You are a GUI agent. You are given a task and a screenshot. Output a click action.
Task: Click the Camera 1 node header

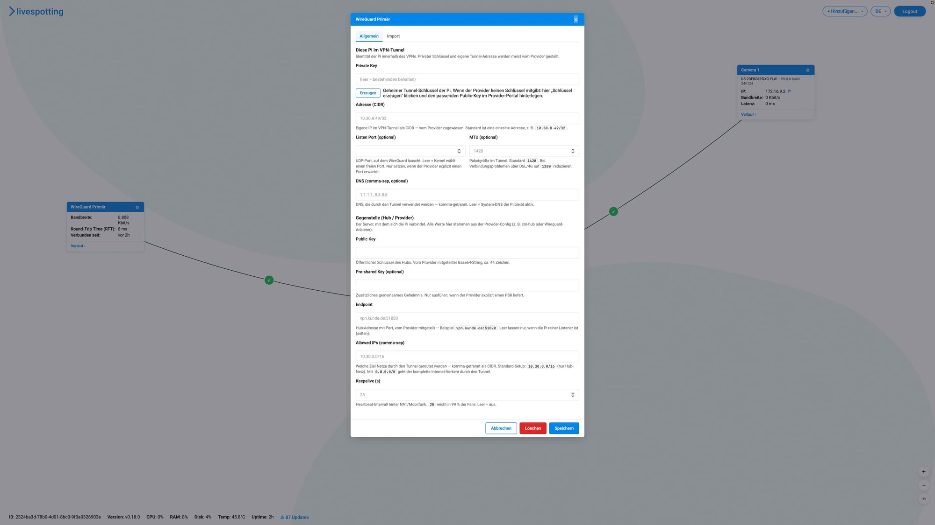776,70
